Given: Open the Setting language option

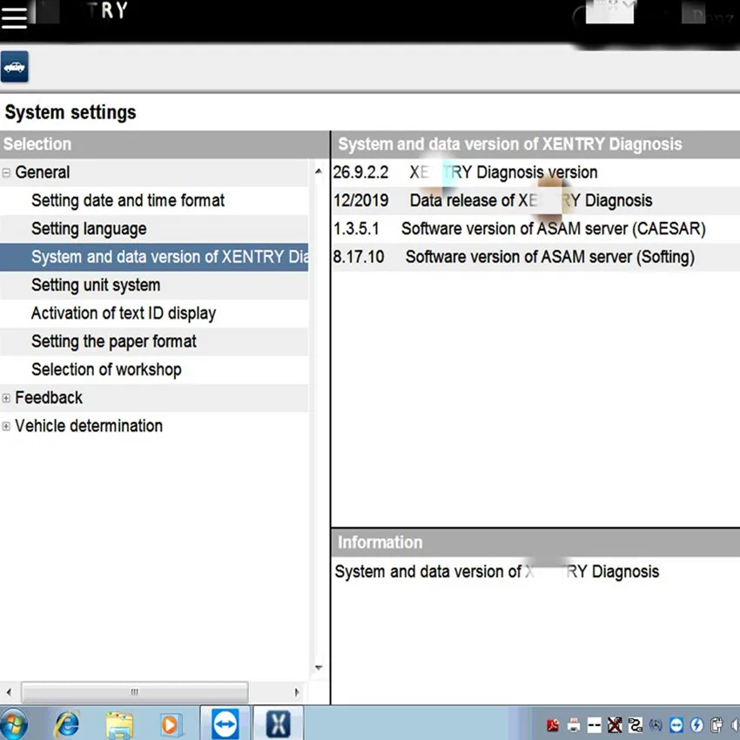Looking at the screenshot, I should [89, 229].
